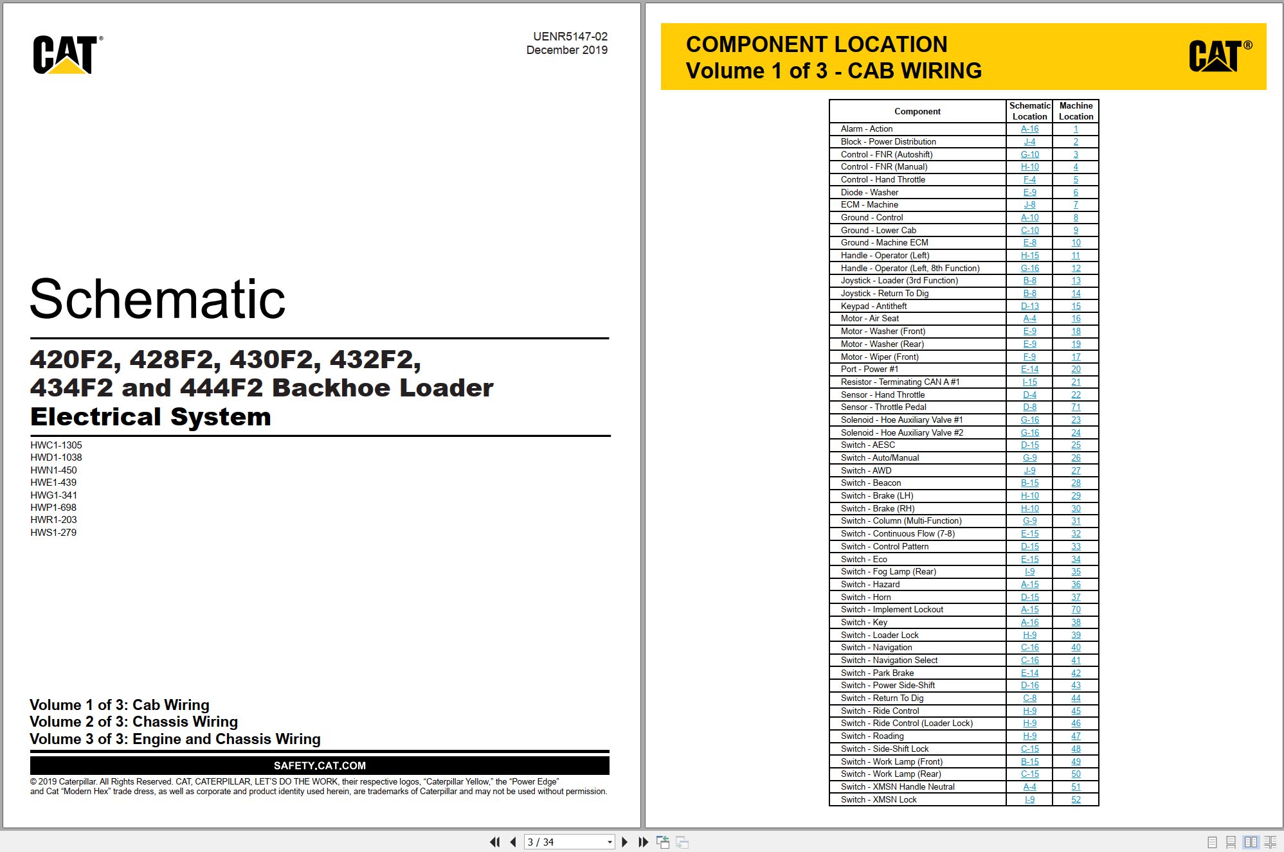Image resolution: width=1284 pixels, height=852 pixels.
Task: Open machine location 10 for Ground - Machine ECM
Action: tap(1076, 243)
